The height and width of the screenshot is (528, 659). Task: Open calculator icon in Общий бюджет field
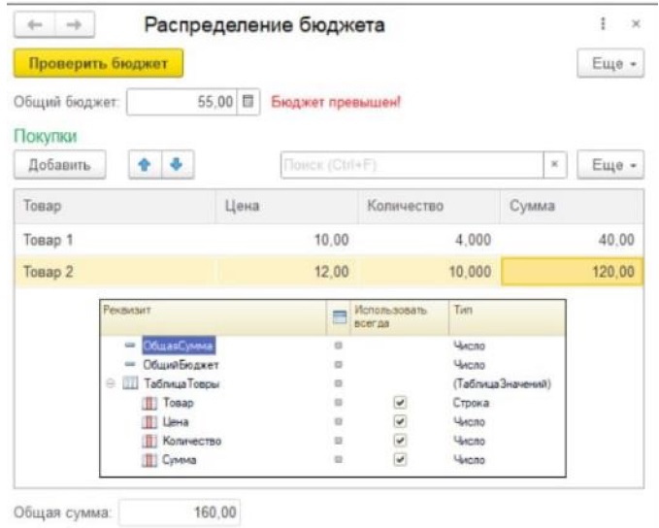247,102
